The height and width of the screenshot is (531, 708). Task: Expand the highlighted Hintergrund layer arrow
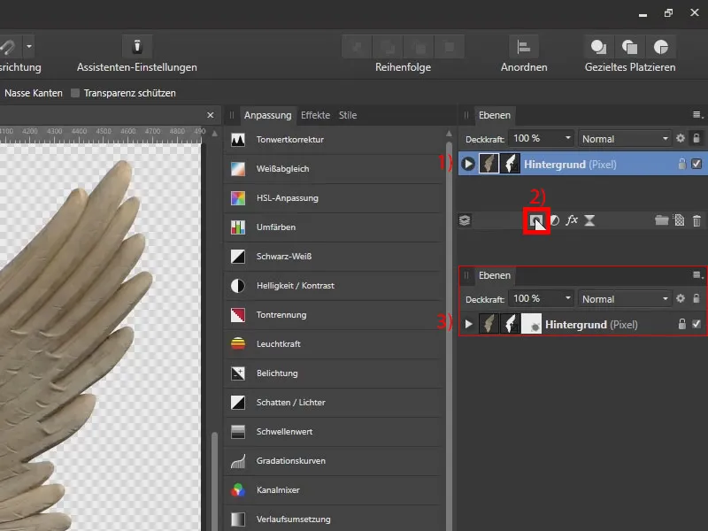[468, 164]
